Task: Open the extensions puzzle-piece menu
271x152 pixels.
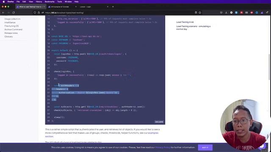Action: [x=267, y=13]
